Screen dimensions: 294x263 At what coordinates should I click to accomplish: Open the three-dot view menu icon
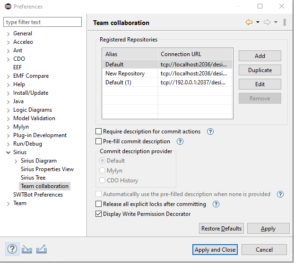(285, 22)
